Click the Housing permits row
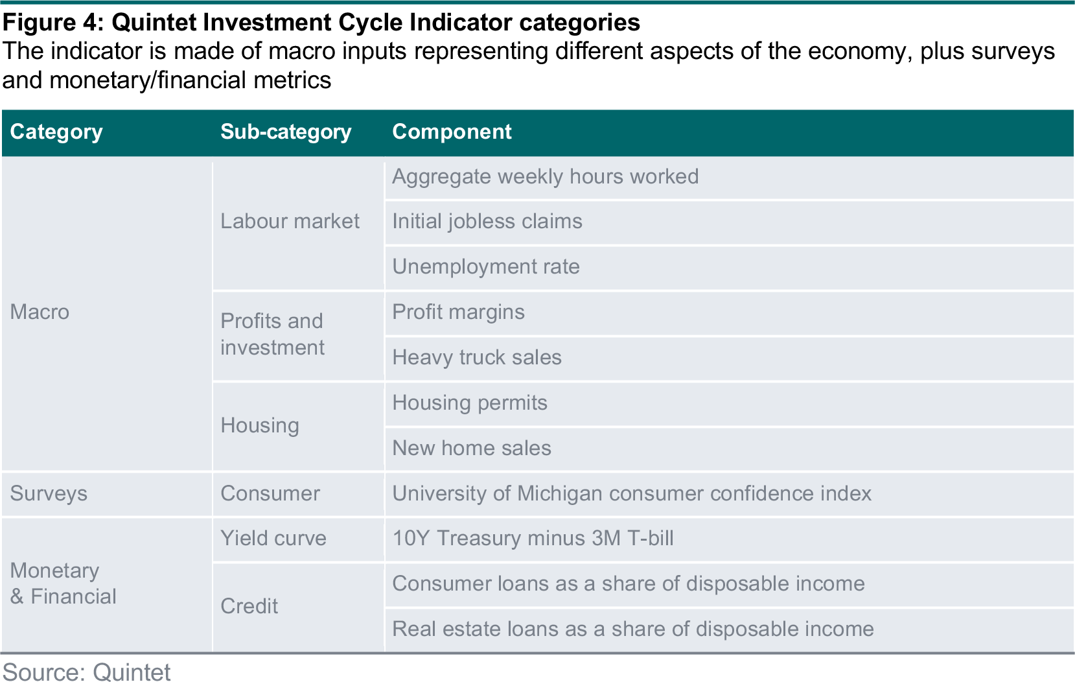The image size is (1075, 682). [x=730, y=404]
